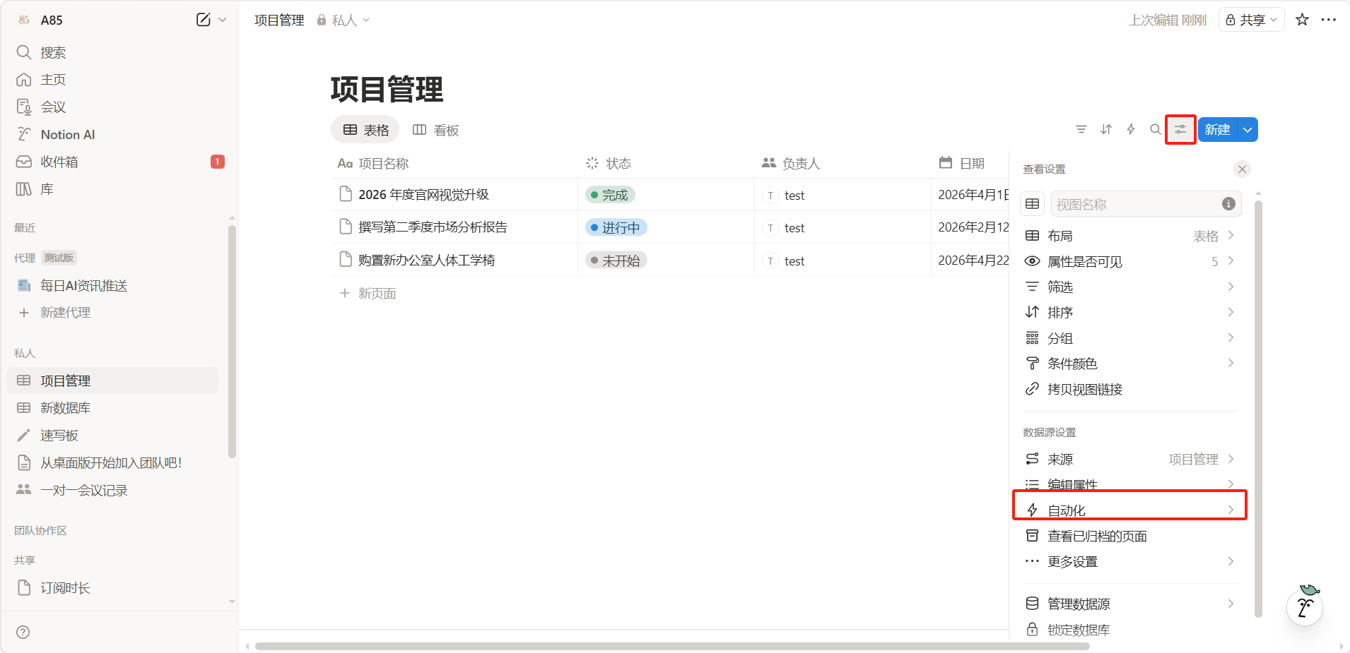Expand the 私人 privacy dropdown in the breadcrumb
The height and width of the screenshot is (653, 1350).
pyautogui.click(x=344, y=20)
